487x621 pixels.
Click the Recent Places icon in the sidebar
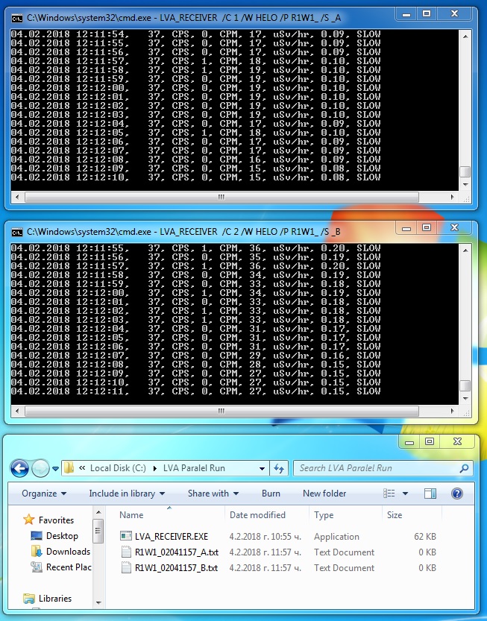click(37, 567)
